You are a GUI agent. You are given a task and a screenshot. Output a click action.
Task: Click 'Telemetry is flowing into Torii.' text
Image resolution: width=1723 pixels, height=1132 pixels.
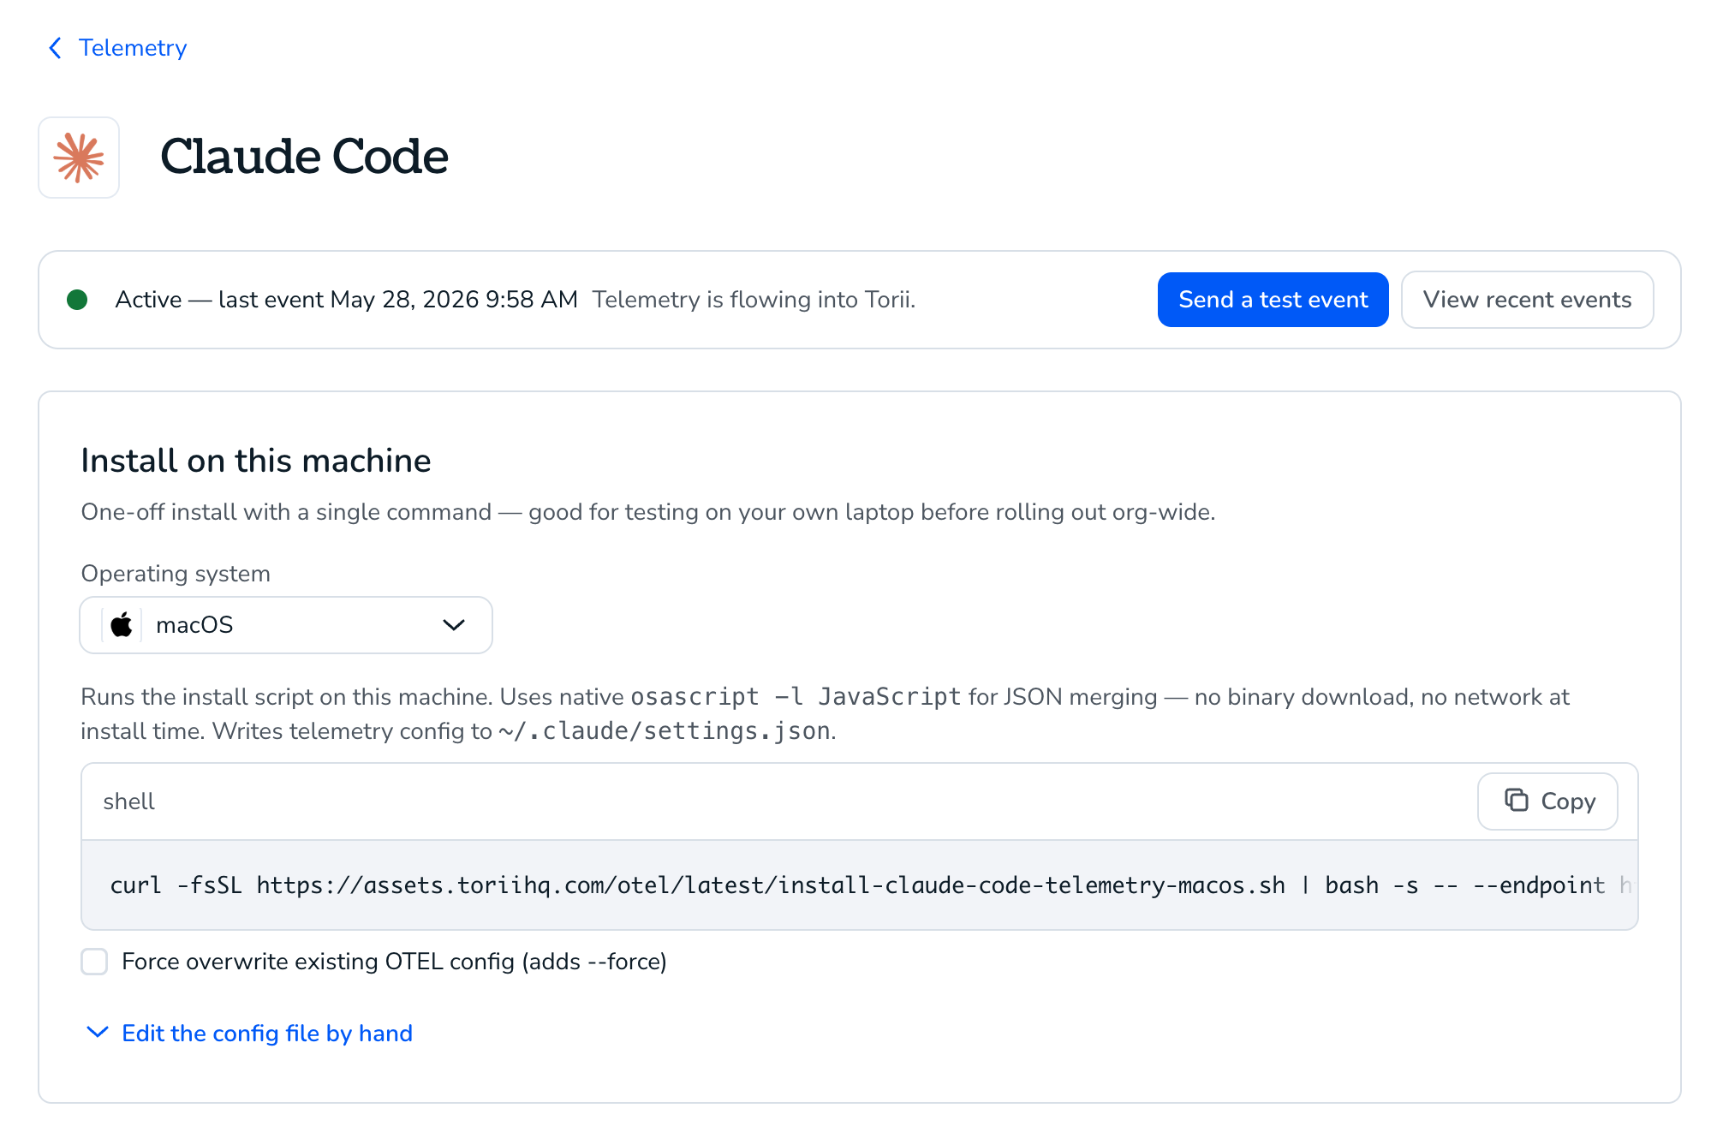pos(754,300)
